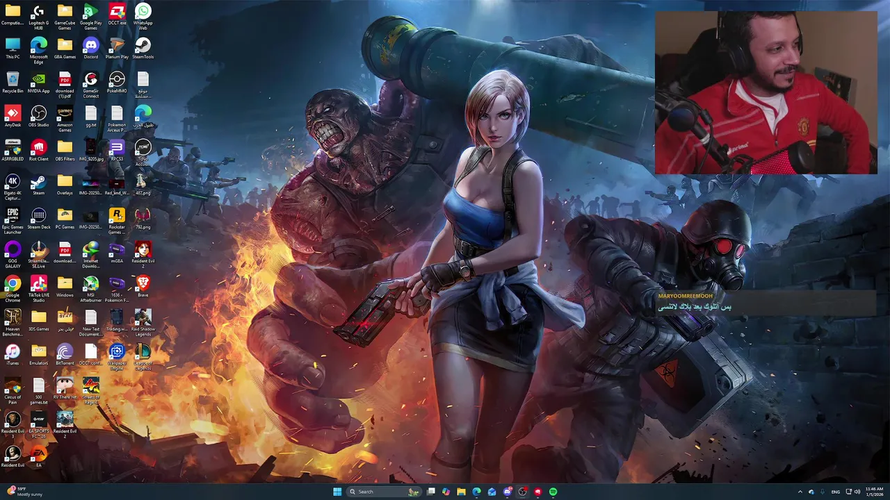Open the Stream Deck shortcut

tap(39, 218)
